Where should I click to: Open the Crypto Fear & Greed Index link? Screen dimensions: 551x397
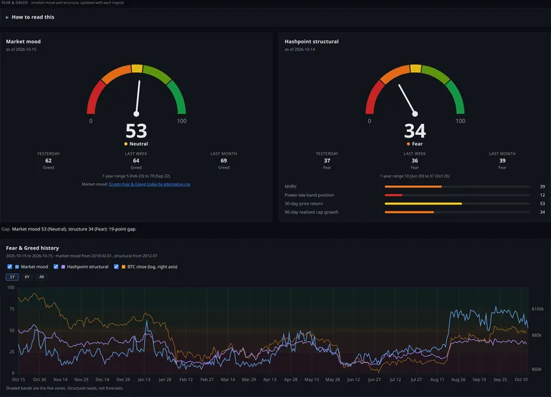[149, 184]
